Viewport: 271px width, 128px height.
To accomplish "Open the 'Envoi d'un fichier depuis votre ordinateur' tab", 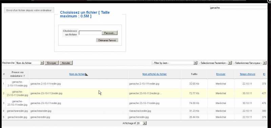I will pyautogui.click(x=29, y=10).
